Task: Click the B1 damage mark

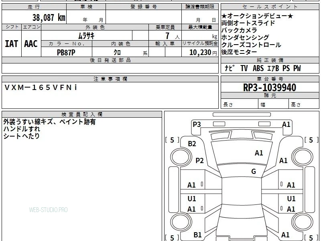Action: pyautogui.click(x=197, y=235)
